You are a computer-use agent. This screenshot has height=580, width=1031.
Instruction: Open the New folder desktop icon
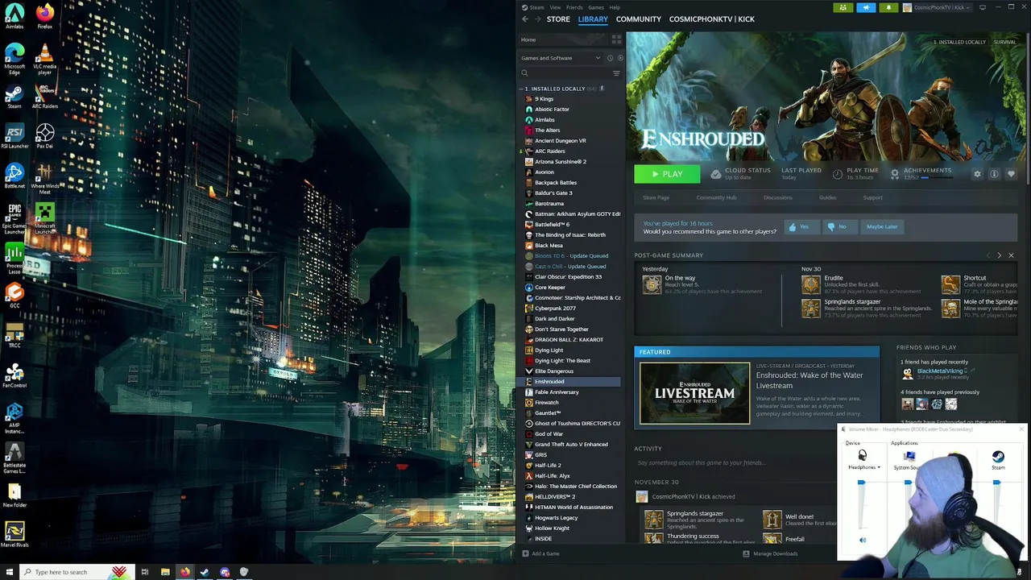click(x=14, y=495)
